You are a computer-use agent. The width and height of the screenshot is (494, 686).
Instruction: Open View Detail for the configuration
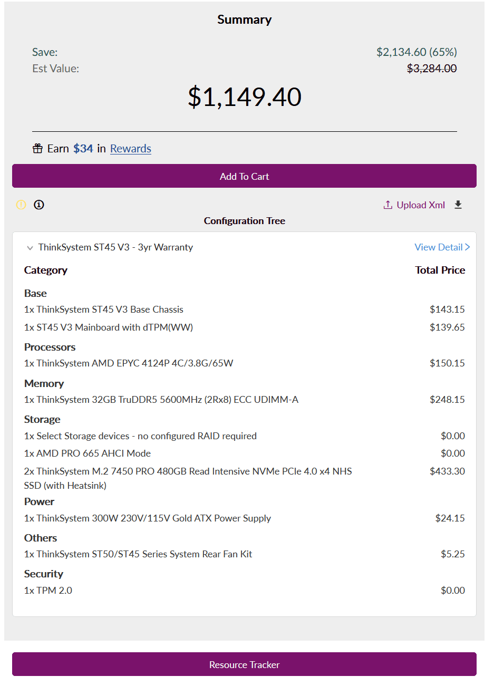tap(439, 247)
